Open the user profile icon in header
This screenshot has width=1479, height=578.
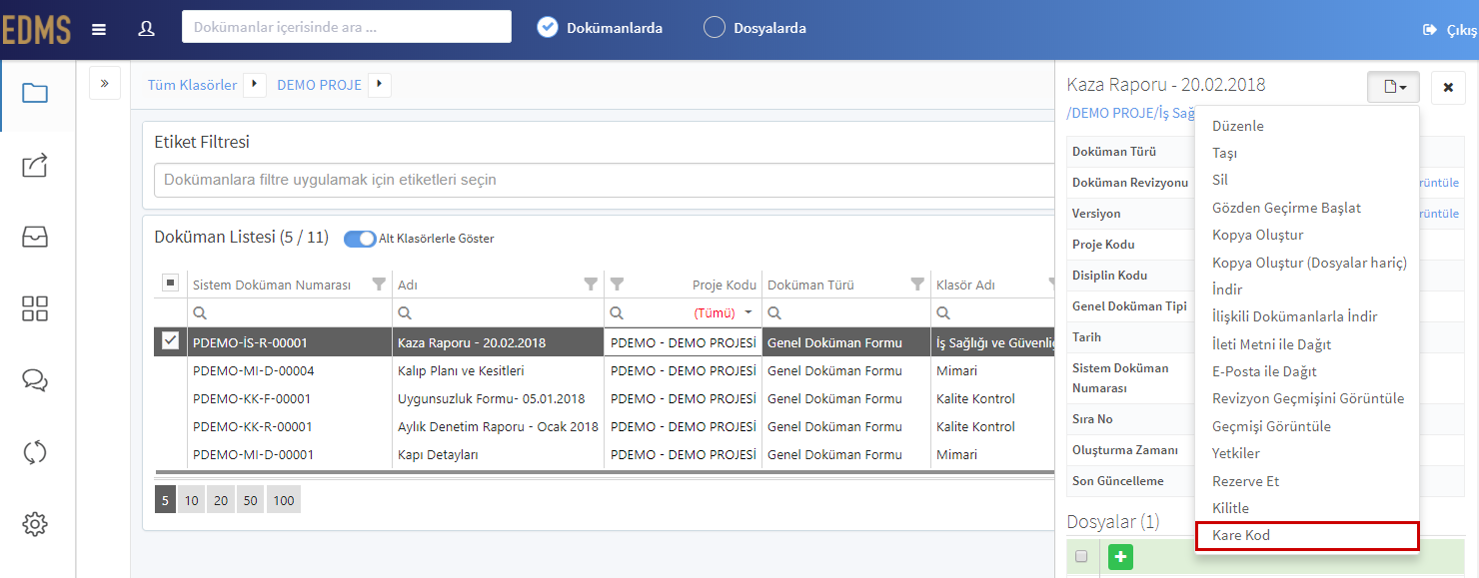146,29
